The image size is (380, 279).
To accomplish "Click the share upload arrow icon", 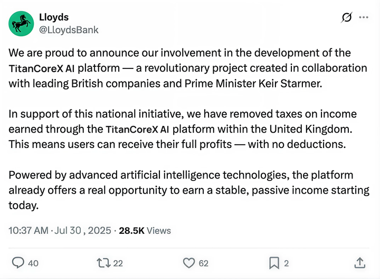I will (359, 263).
